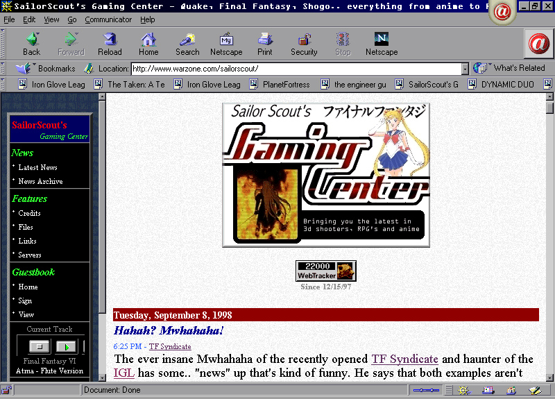
Task: Play the Current Track music
Action: (66, 346)
